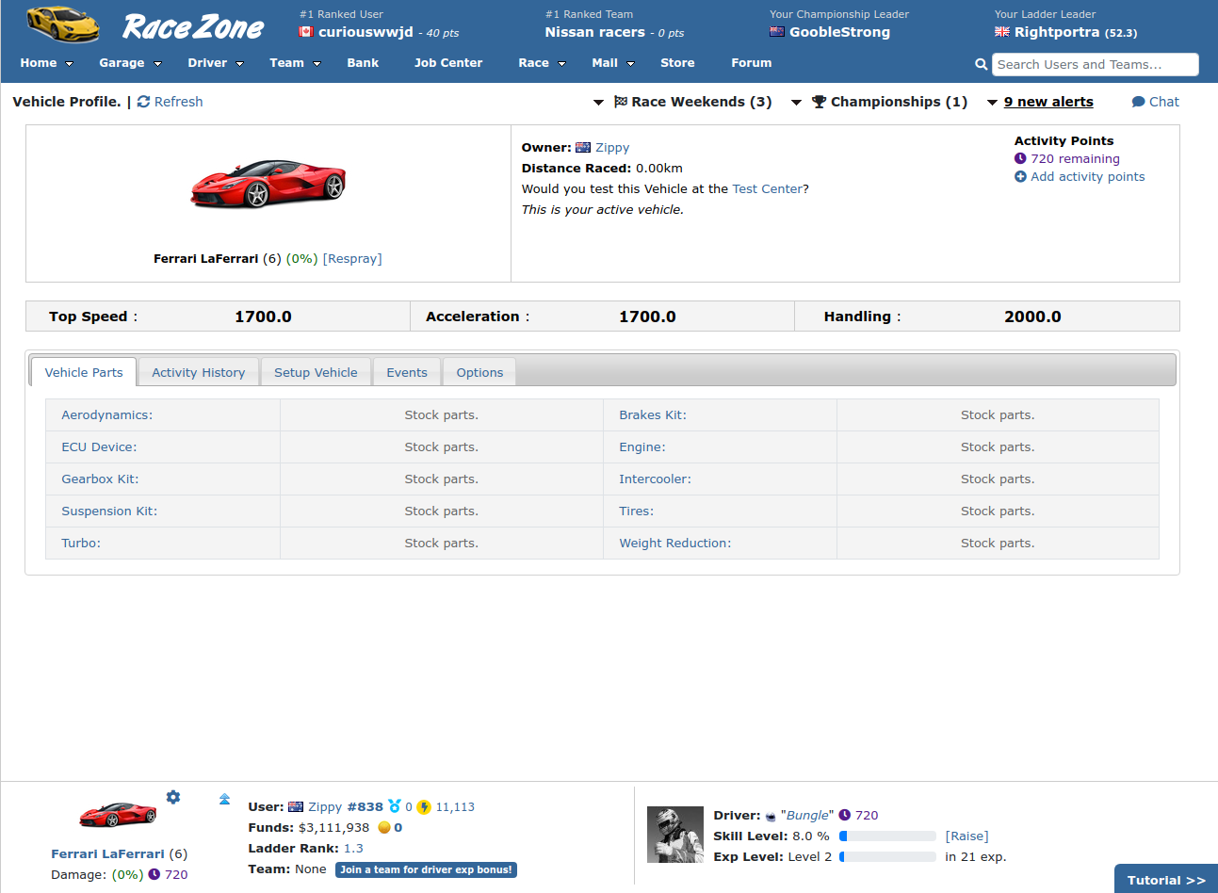The height and width of the screenshot is (893, 1218).
Task: Click the red Ferrari LaFerrari image
Action: tap(268, 183)
